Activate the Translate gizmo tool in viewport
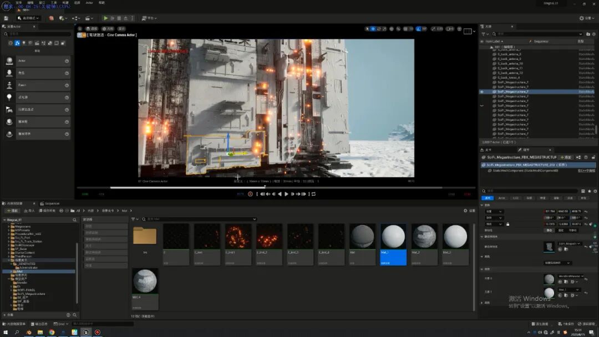 [x=373, y=29]
